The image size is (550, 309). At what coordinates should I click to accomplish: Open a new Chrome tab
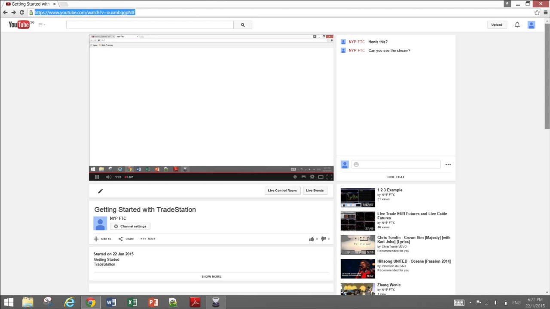click(x=64, y=4)
